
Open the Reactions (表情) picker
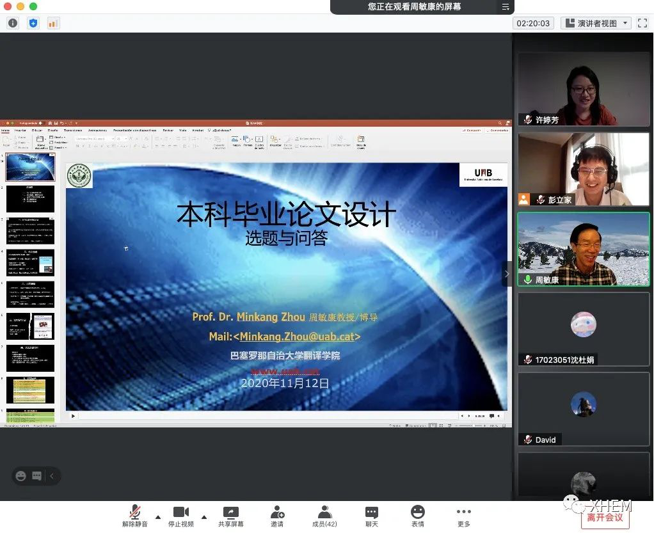tap(417, 516)
